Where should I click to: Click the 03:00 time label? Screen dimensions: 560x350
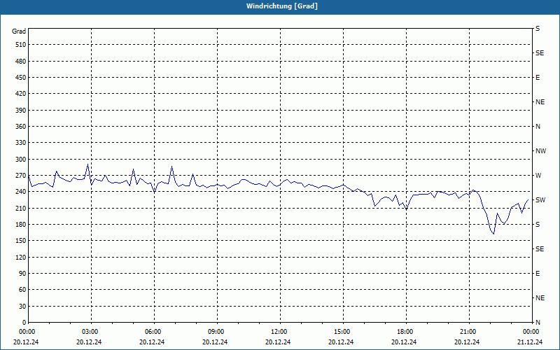pos(91,332)
